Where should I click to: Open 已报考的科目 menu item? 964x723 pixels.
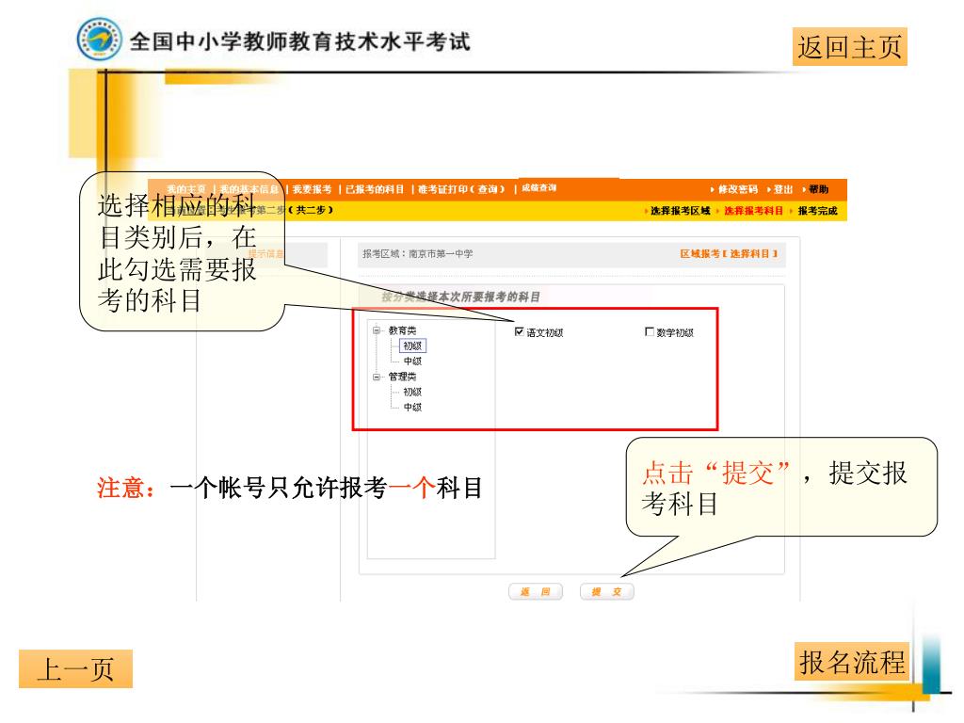(x=375, y=189)
